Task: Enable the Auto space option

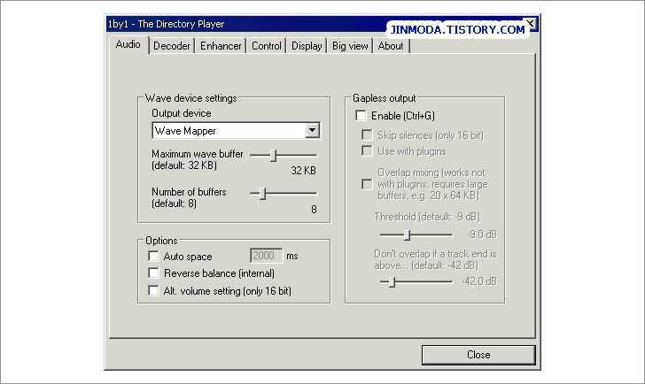Action: pyautogui.click(x=153, y=257)
